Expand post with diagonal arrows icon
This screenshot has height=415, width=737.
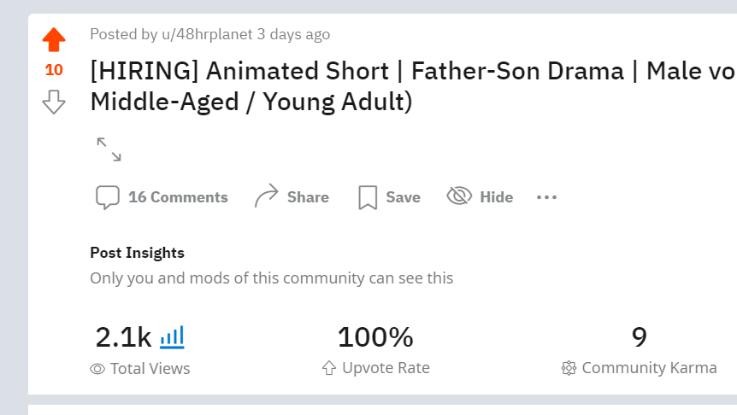[109, 149]
